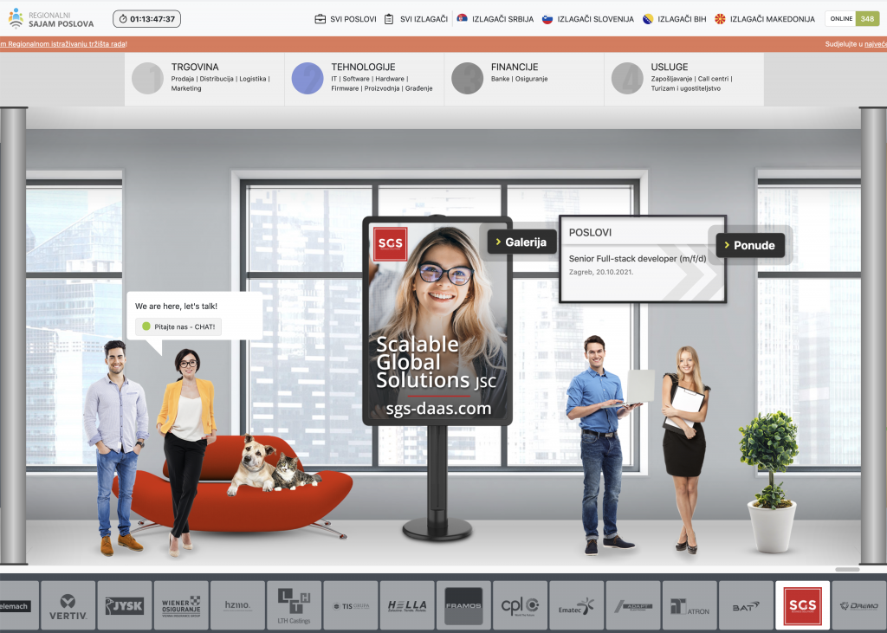887x633 pixels.
Task: Switch to the Tehnologije hall tab
Action: pyautogui.click(x=365, y=79)
